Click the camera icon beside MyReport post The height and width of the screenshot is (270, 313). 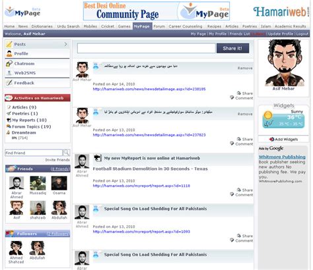[x=97, y=158]
